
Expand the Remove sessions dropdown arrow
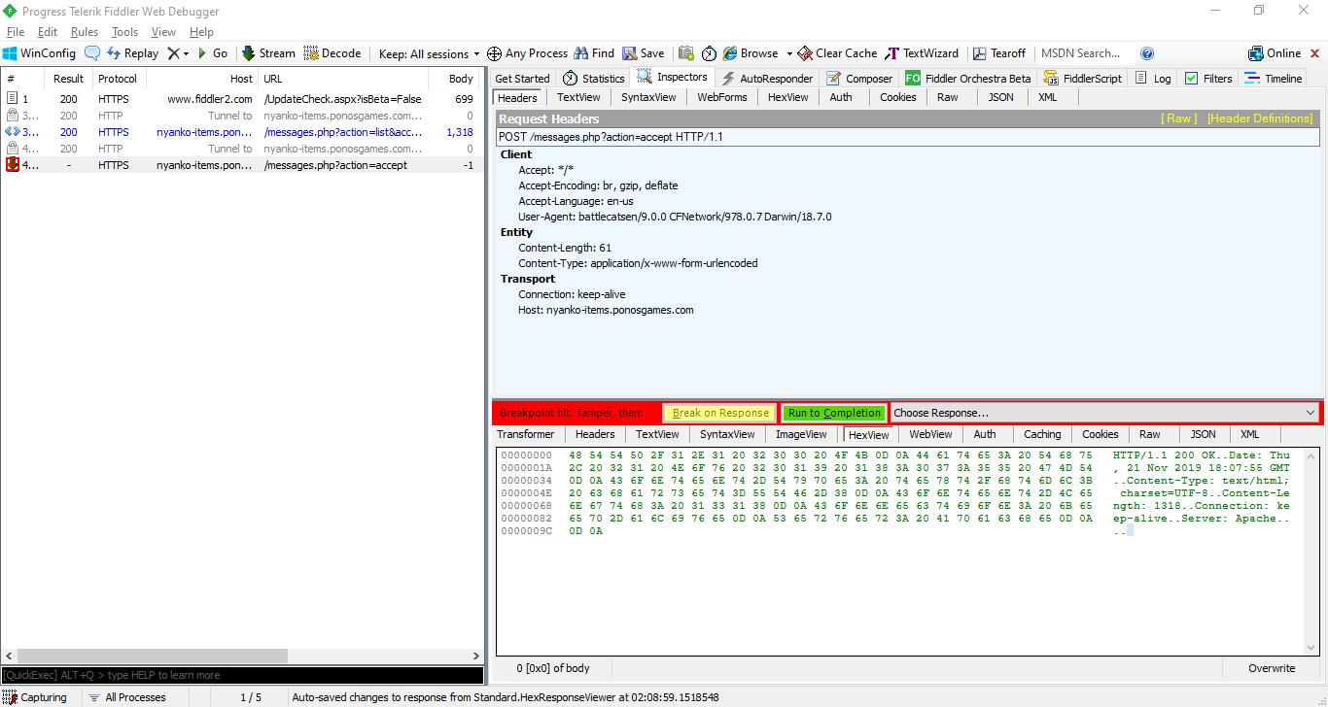pos(186,53)
